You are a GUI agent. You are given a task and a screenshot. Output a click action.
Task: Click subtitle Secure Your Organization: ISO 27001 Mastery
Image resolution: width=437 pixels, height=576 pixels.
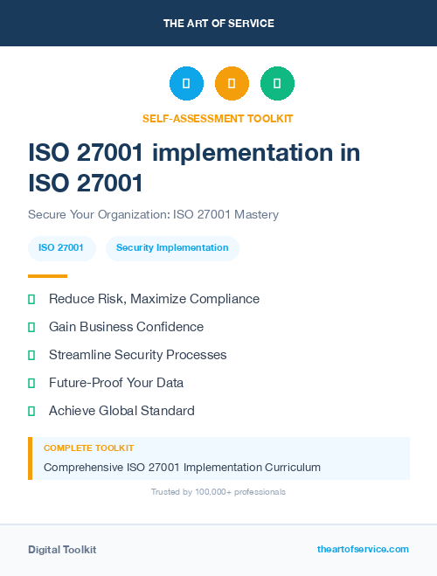point(154,214)
